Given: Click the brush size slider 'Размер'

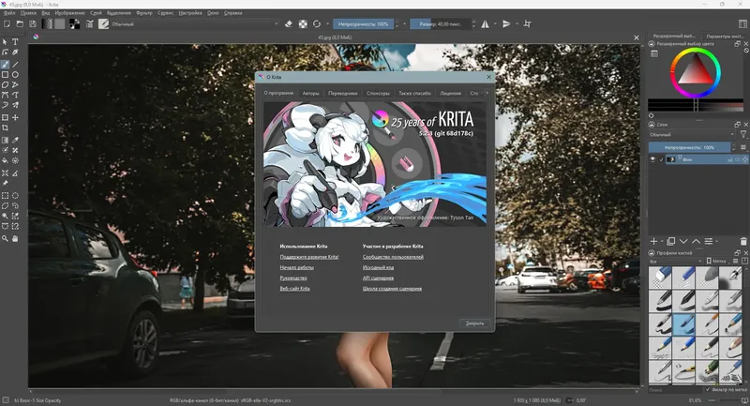Looking at the screenshot, I should [440, 24].
